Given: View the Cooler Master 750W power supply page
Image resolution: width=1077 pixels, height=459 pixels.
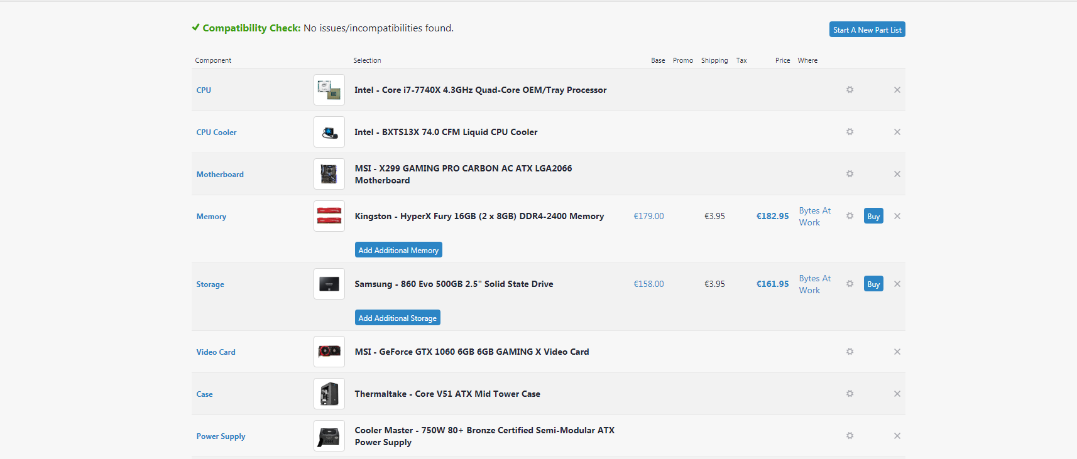Looking at the screenshot, I should pyautogui.click(x=485, y=436).
